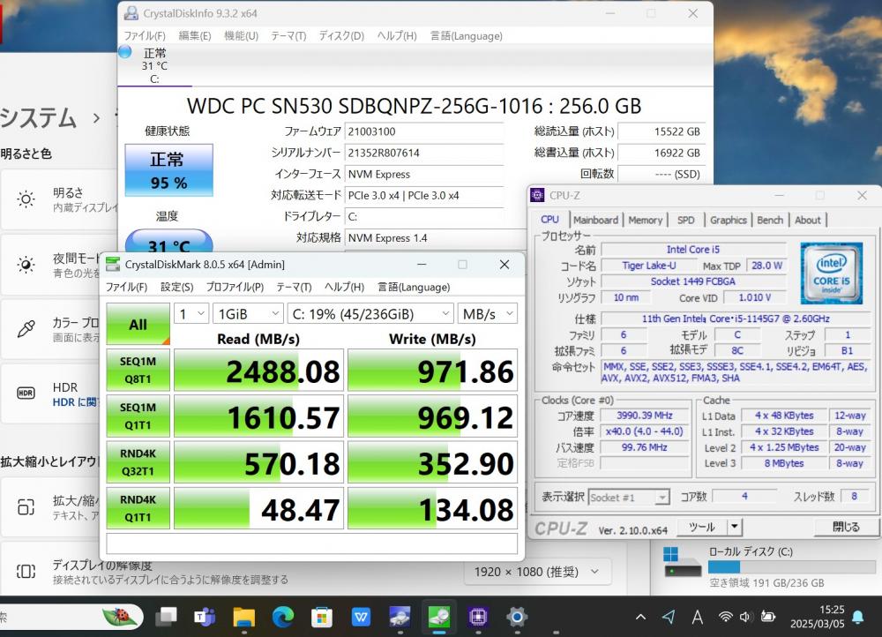Click the CrystalDiskInfo title bar app icon
The width and height of the screenshot is (882, 637).
click(x=131, y=13)
